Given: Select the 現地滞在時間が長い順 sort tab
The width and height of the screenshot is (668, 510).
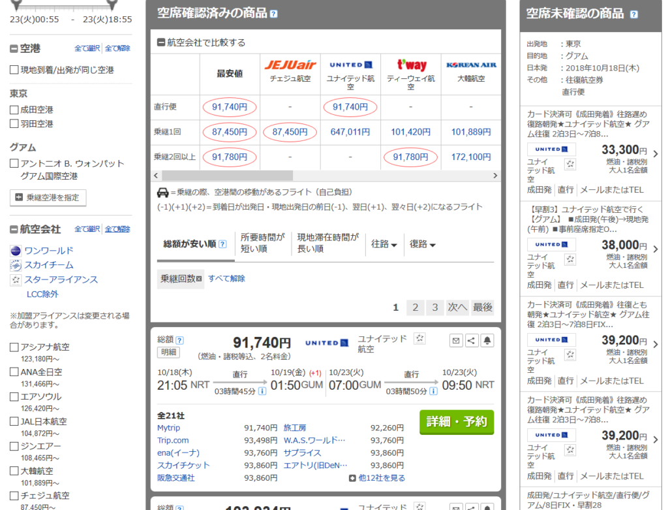Looking at the screenshot, I should click(x=327, y=244).
